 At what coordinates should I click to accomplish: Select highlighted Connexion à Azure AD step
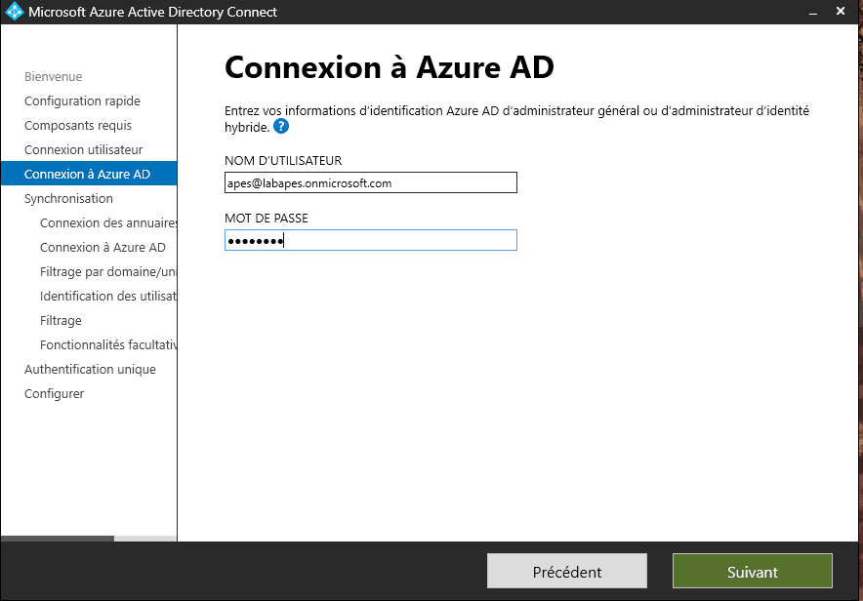coord(87,175)
